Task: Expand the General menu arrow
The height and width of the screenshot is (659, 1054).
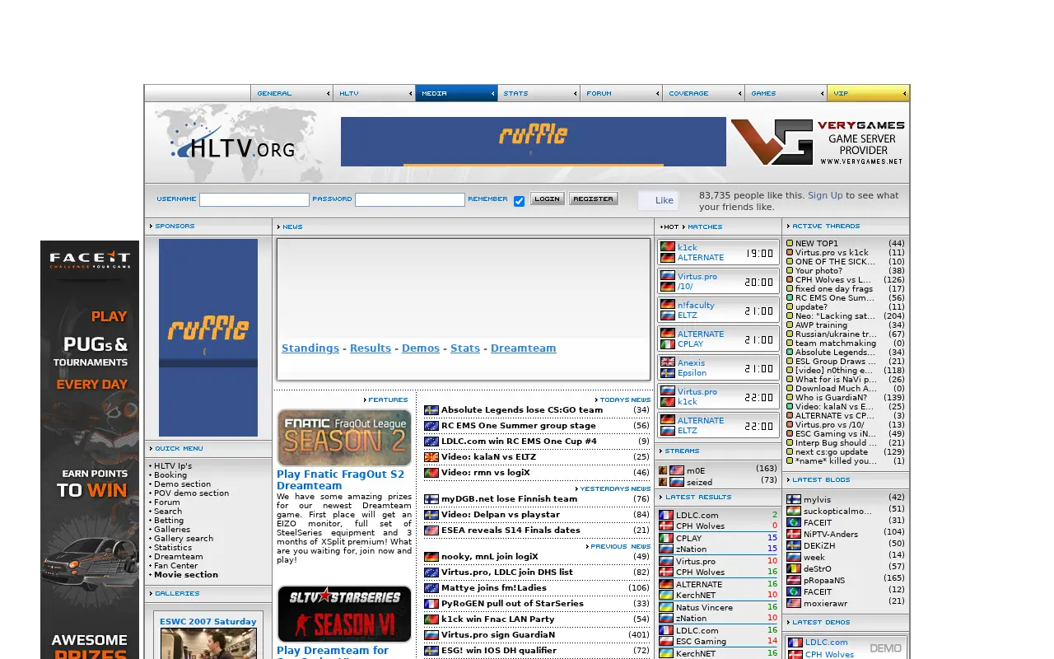Action: (328, 94)
